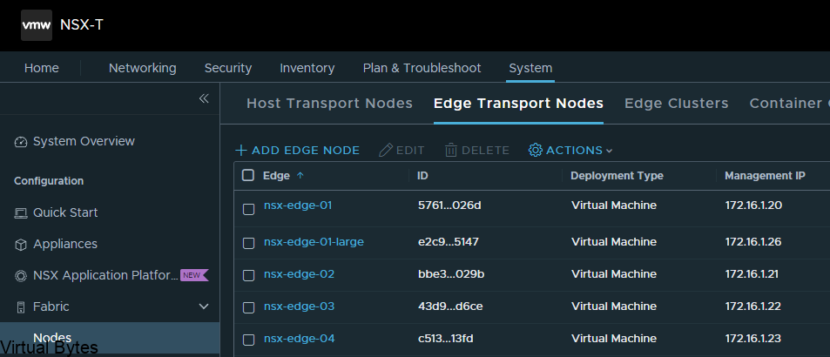Click the management IP 172.16.1.26

tap(753, 242)
